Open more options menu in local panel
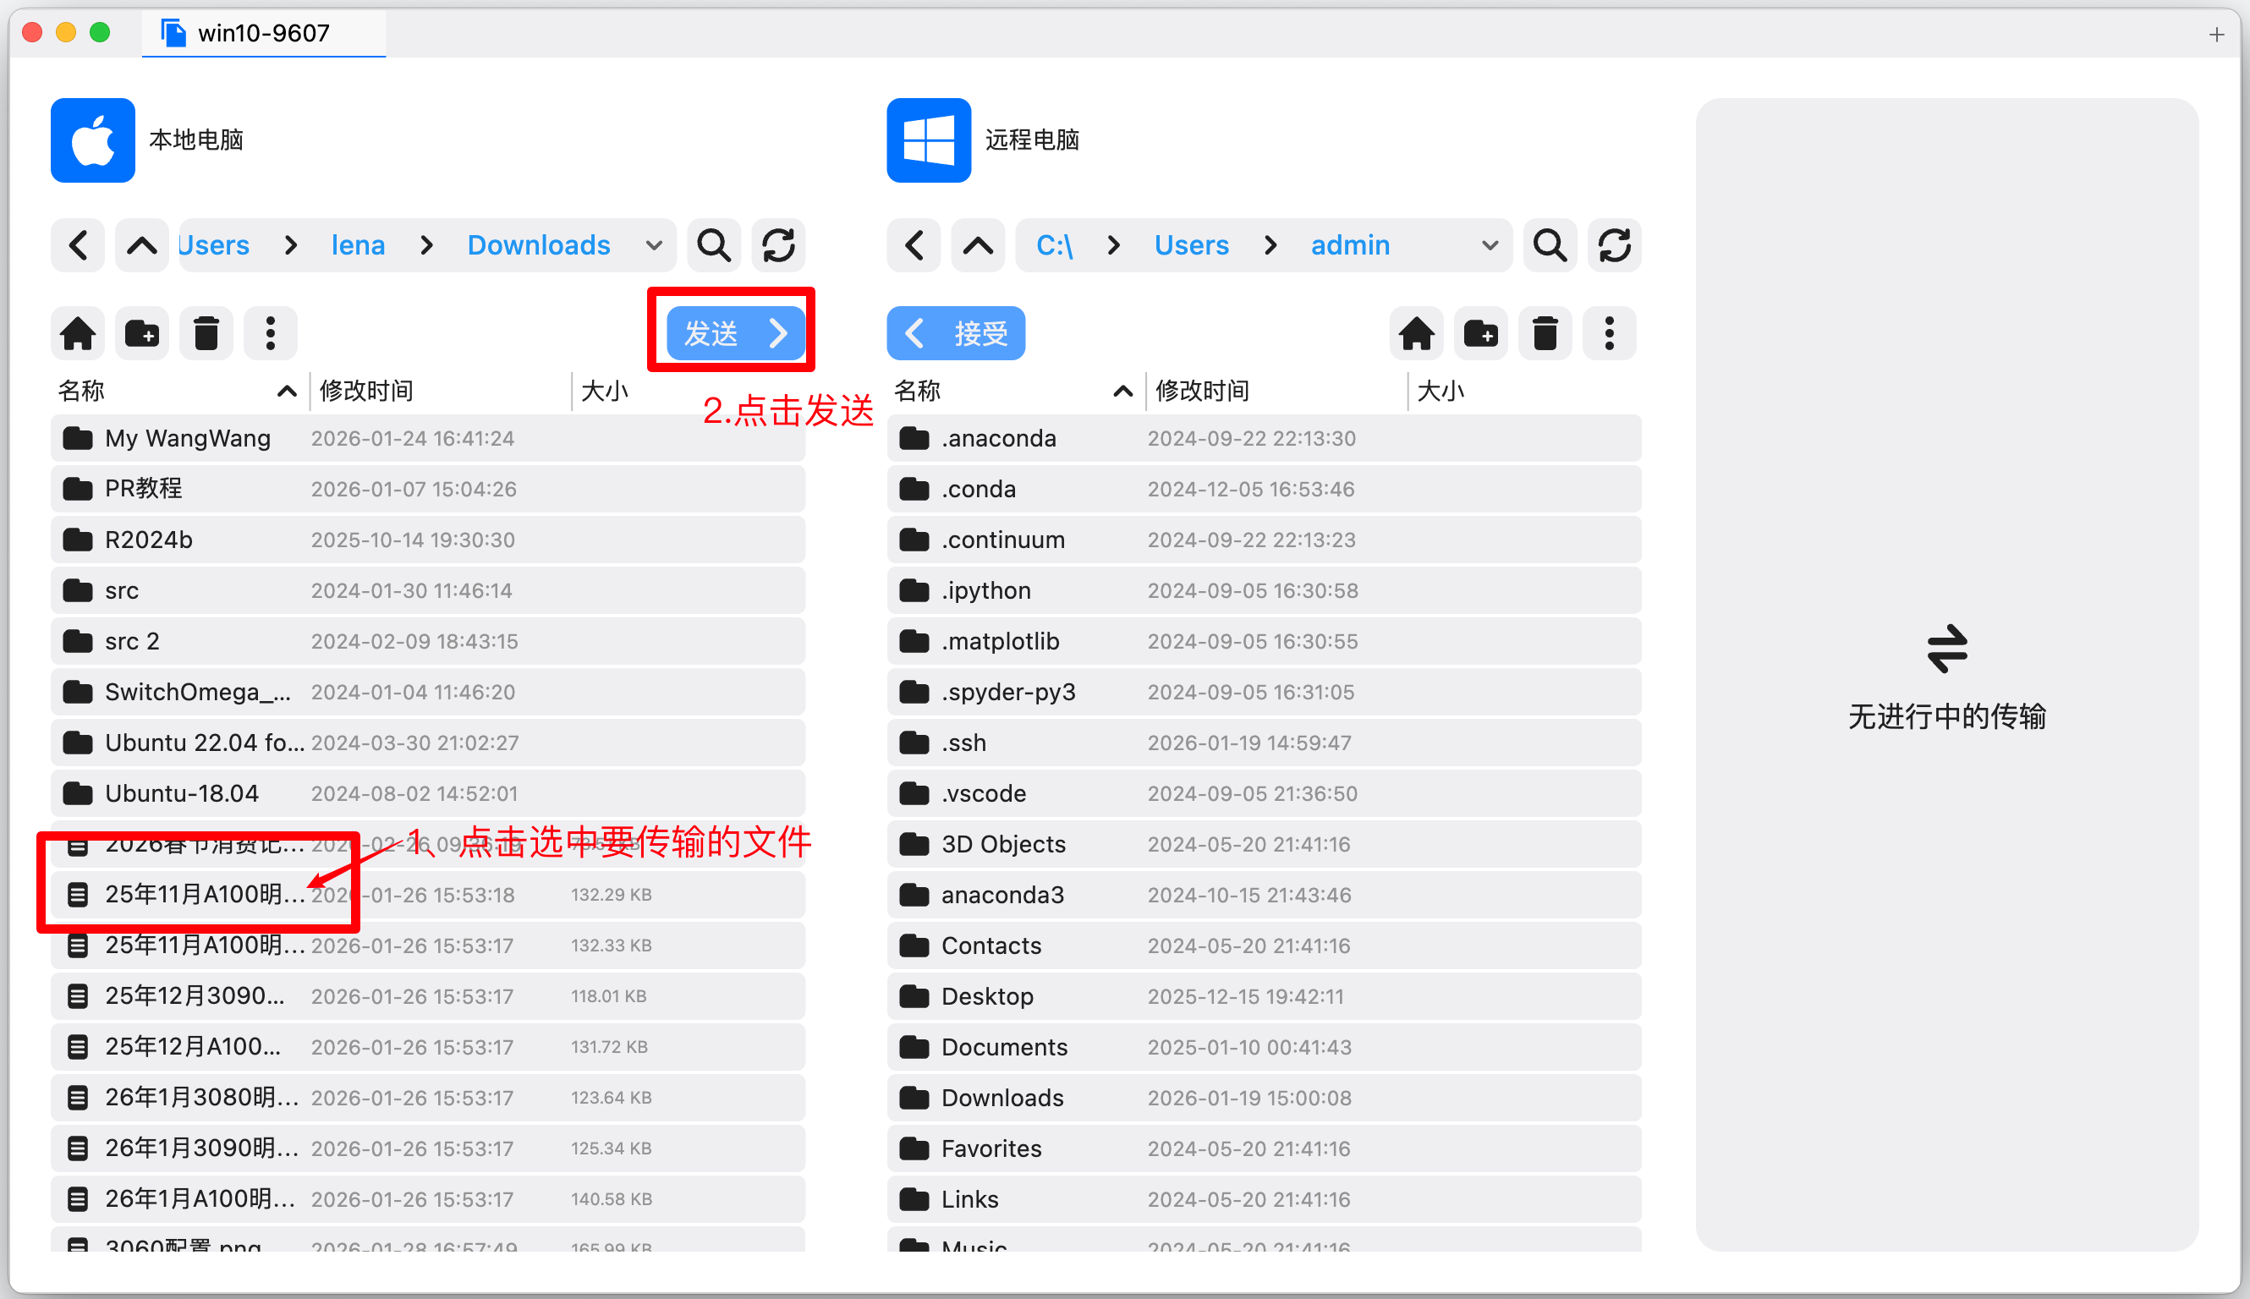 pyautogui.click(x=271, y=332)
